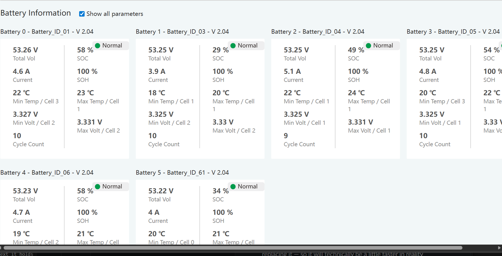Click the Battery 5 - Battery_ID_61 title
The width and height of the screenshot is (502, 256).
tap(182, 173)
